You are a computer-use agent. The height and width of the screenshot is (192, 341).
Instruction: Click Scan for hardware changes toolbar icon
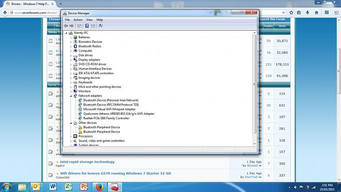coord(100,26)
